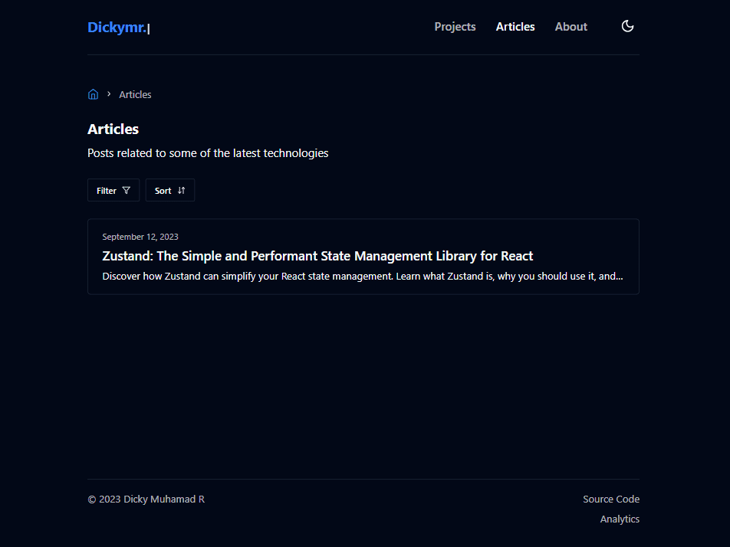Click the Dickymr. site logo

pyautogui.click(x=117, y=28)
